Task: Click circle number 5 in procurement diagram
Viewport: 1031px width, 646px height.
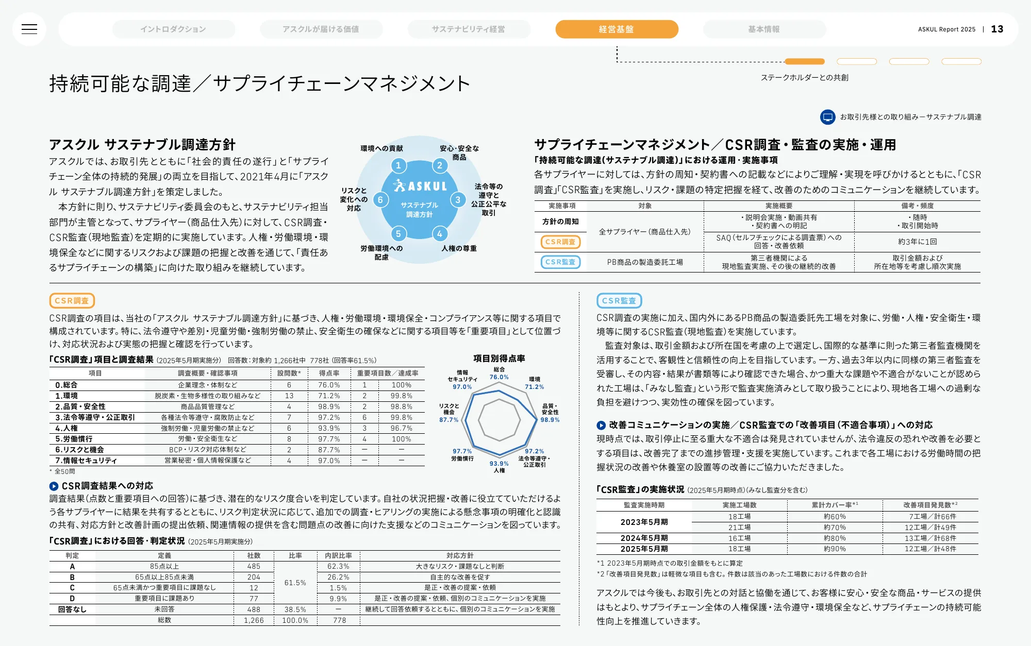Action: pos(398,234)
